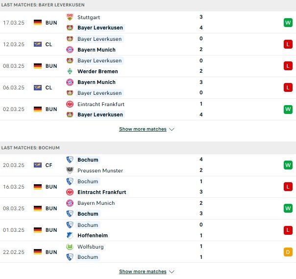Click the yellow D badge for Wolfsburg match
This screenshot has height=279, width=296.
(x=288, y=252)
